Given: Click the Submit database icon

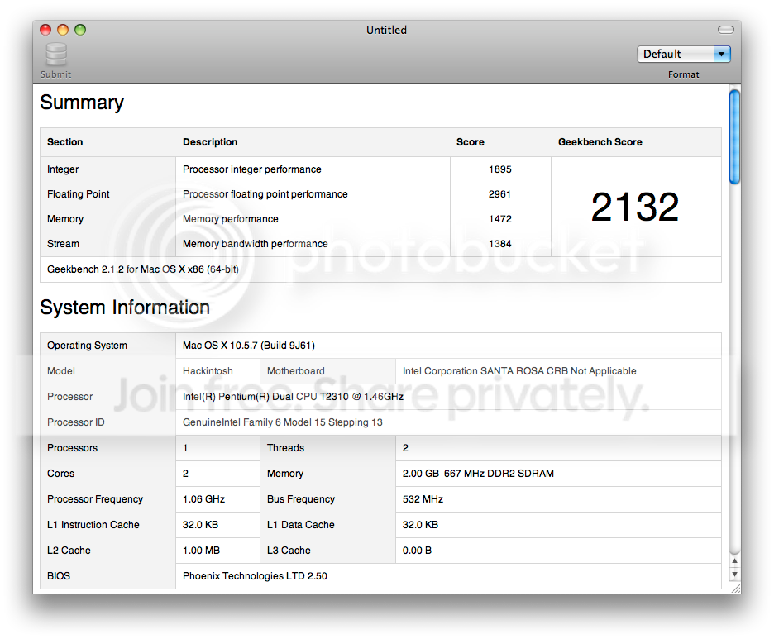Looking at the screenshot, I should point(56,55).
